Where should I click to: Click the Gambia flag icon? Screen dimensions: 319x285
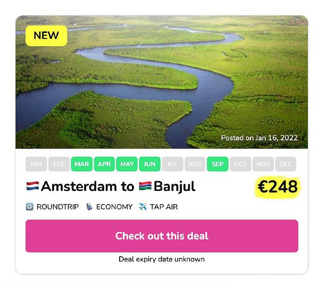(145, 186)
